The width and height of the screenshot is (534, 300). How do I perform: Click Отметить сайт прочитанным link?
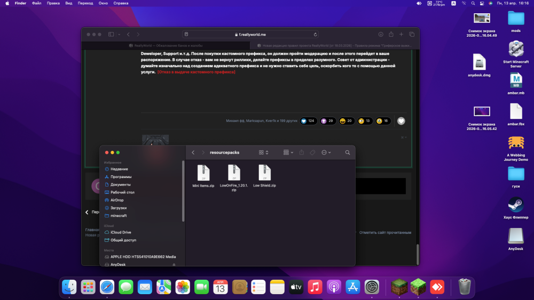pos(385,233)
